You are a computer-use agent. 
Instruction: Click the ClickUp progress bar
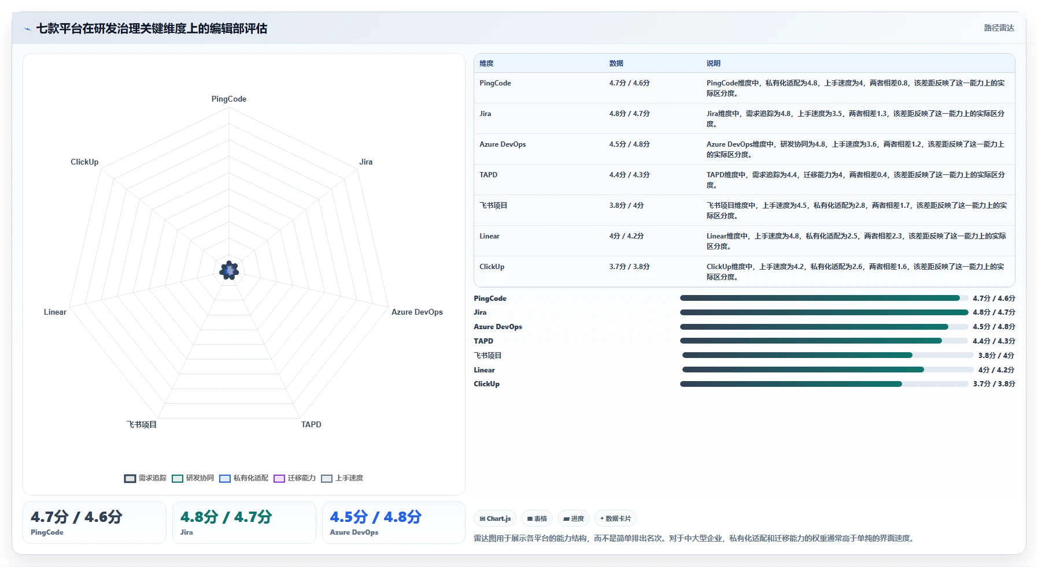[x=823, y=384]
